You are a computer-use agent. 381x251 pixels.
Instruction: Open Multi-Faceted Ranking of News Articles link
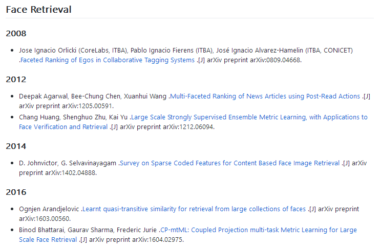[265, 96]
